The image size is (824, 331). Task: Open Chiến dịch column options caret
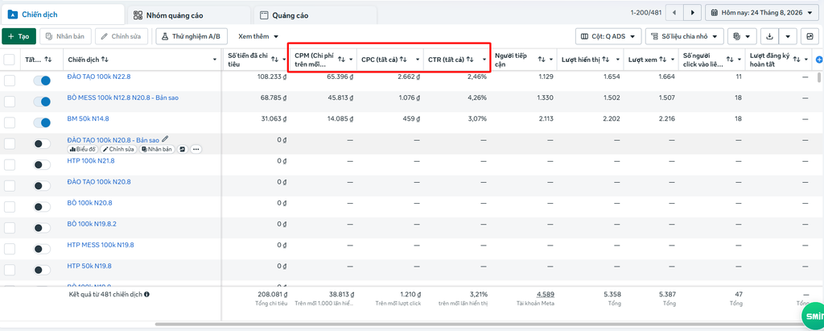(x=214, y=60)
